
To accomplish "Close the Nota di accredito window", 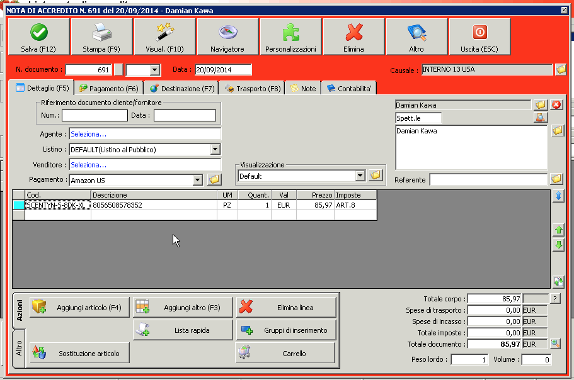I will coord(564,10).
